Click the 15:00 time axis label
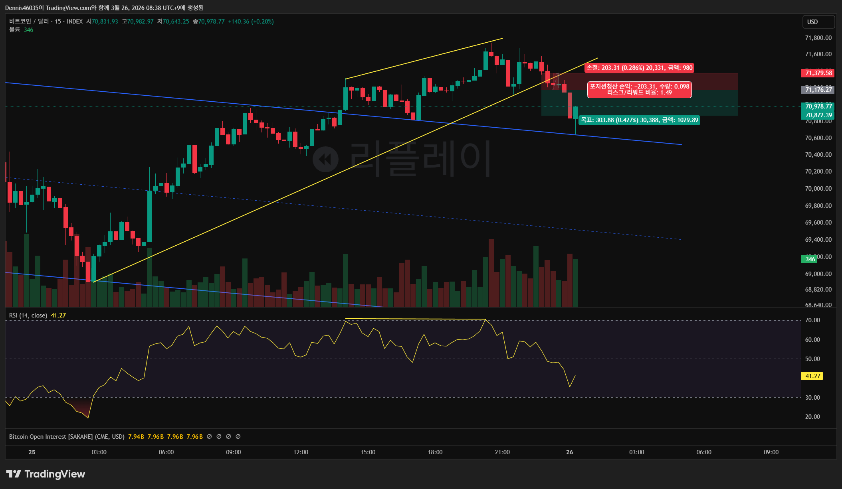The image size is (842, 489). pyautogui.click(x=368, y=452)
